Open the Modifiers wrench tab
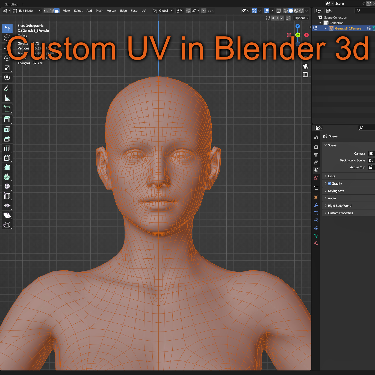Image resolution: width=375 pixels, height=375 pixels. pyautogui.click(x=316, y=205)
